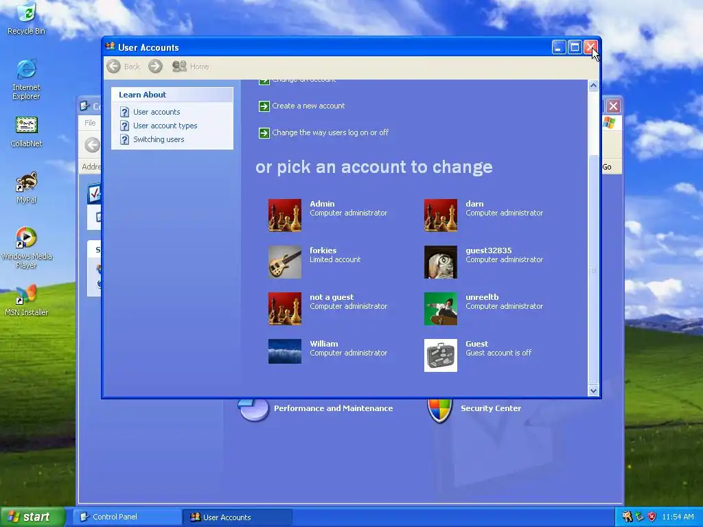Open help topic User accounts
Viewport: 703px width, 527px height.
[157, 112]
